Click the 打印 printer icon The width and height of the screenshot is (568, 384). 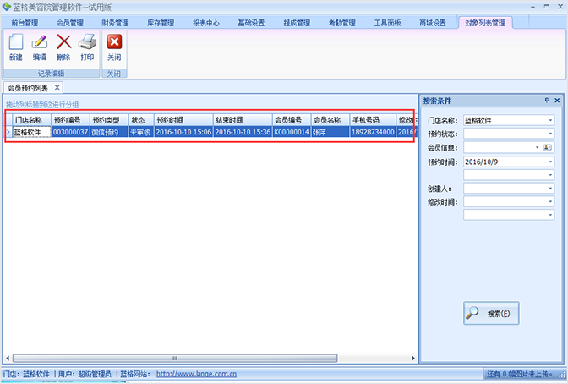87,42
